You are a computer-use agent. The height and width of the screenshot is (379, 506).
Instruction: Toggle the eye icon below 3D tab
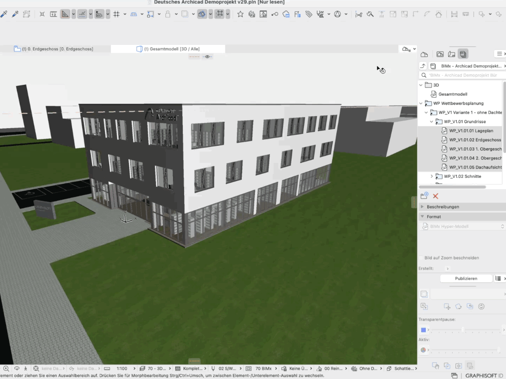pos(208,57)
